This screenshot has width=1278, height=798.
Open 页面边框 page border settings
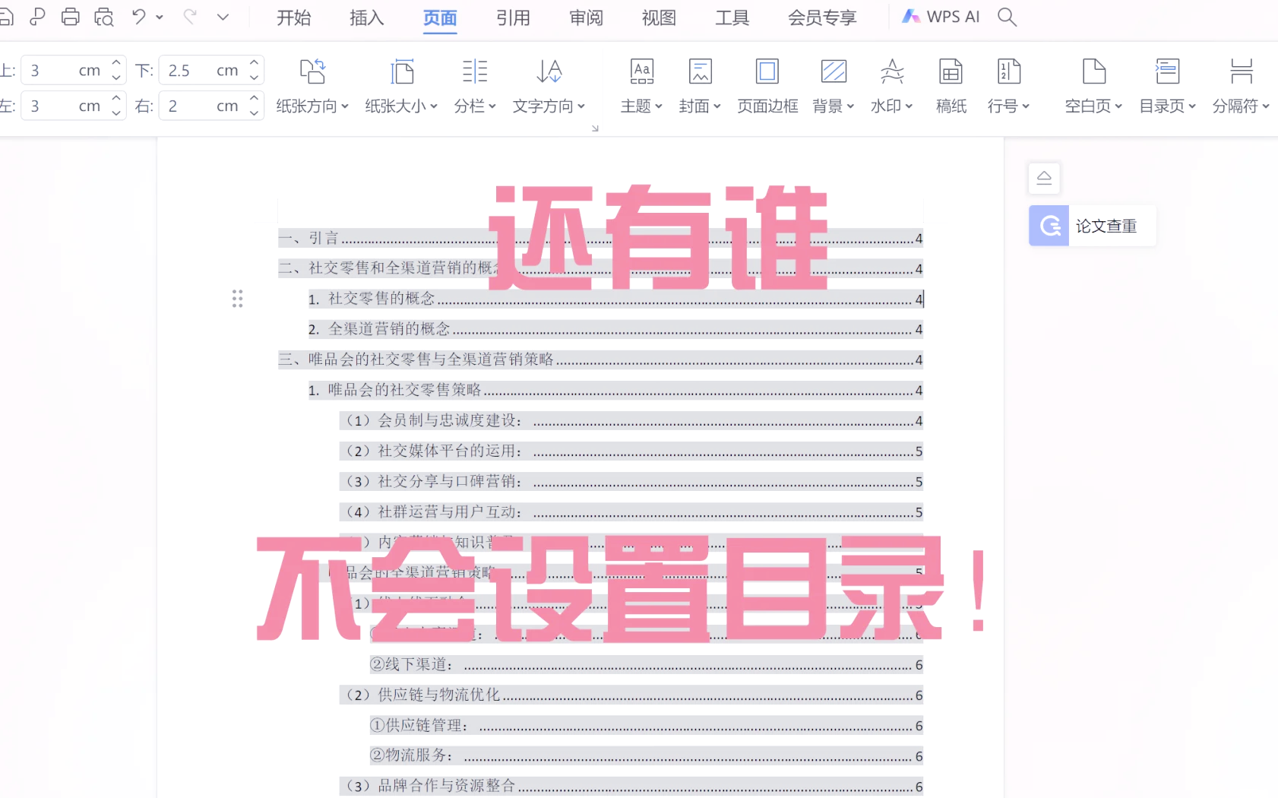pos(767,85)
